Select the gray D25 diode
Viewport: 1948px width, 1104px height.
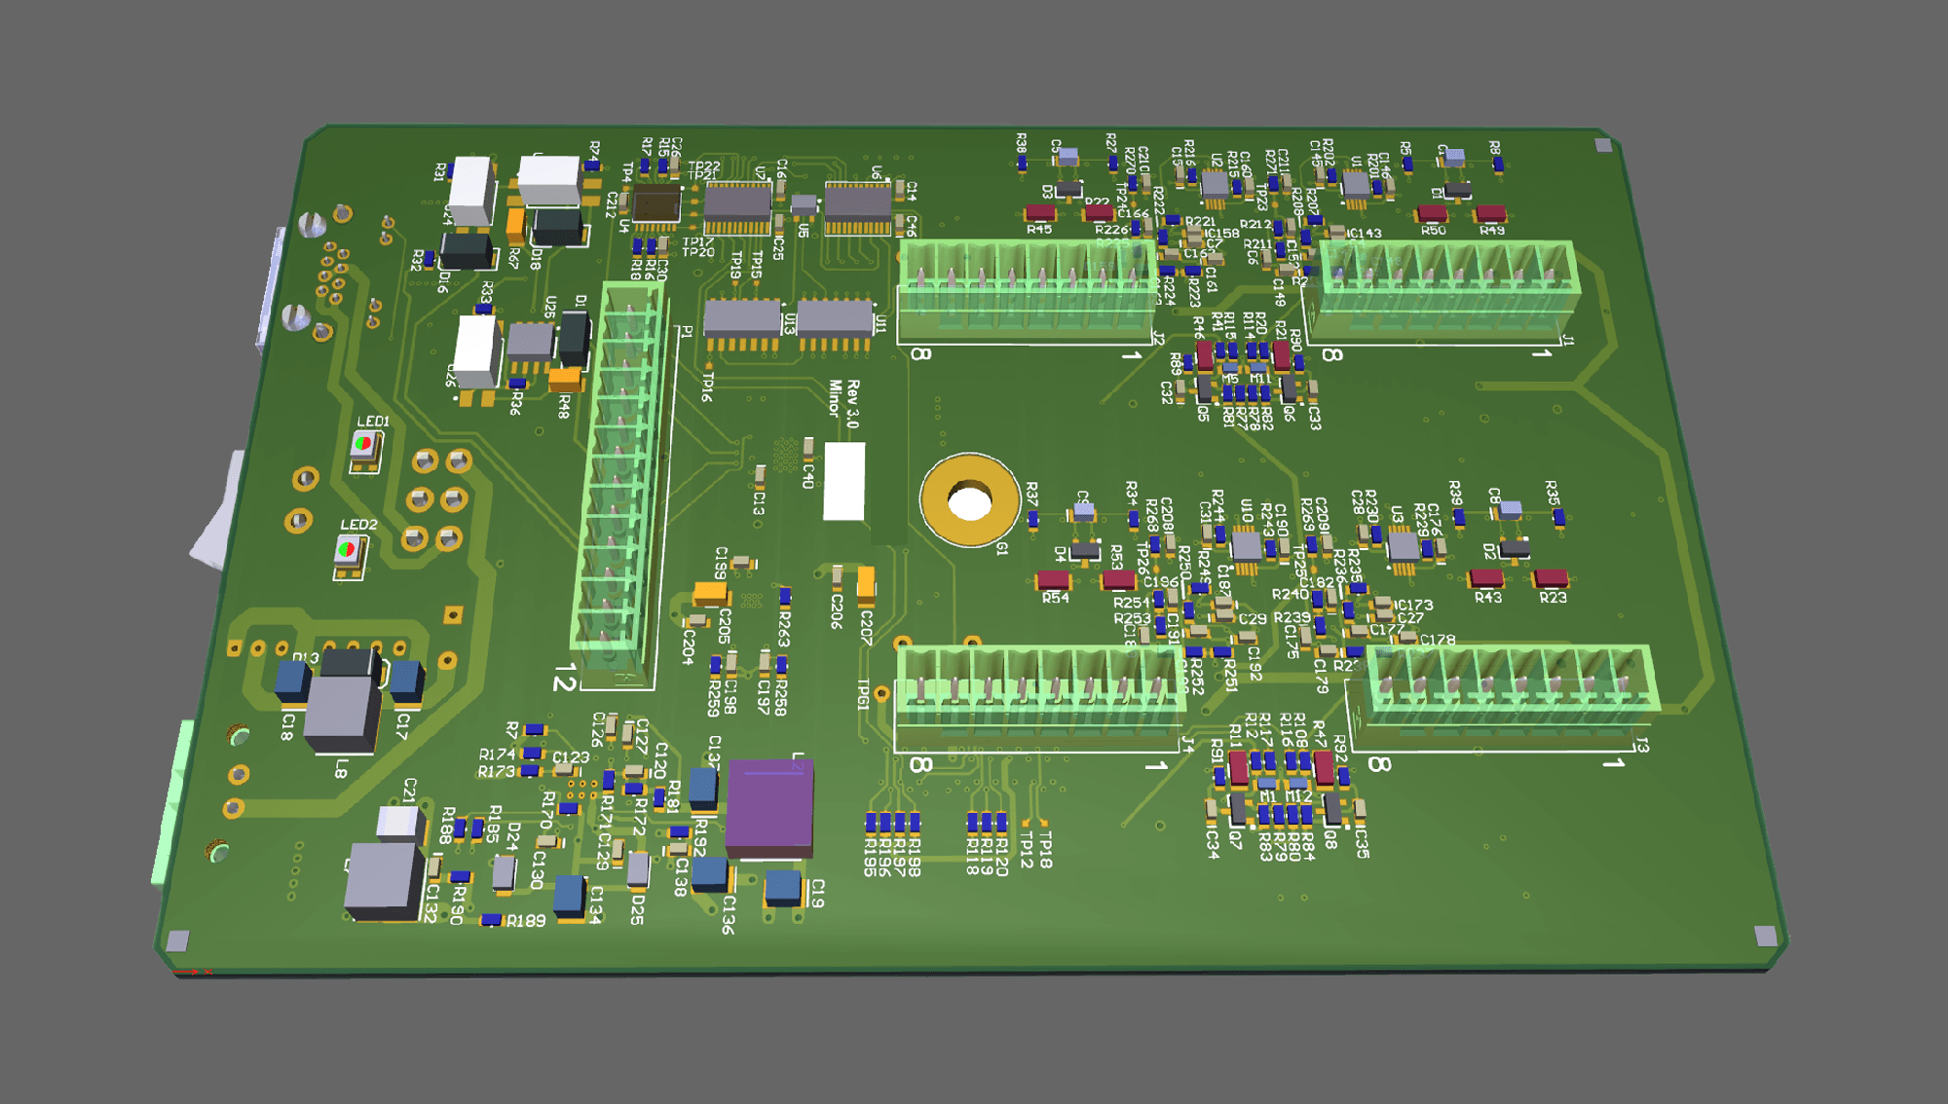pos(638,869)
